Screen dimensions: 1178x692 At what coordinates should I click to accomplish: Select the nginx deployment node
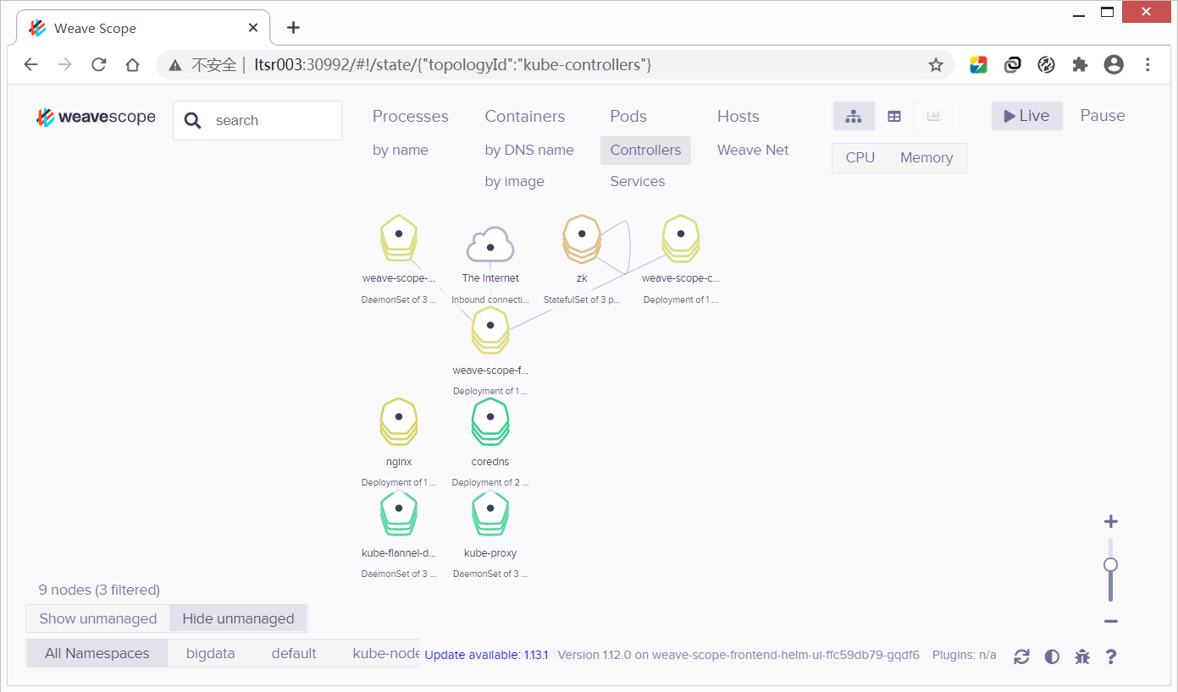click(399, 420)
